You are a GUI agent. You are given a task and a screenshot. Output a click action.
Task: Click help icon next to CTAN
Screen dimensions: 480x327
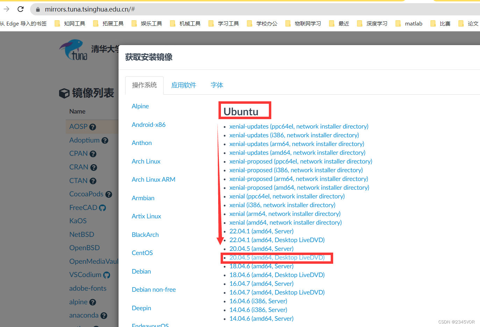93,181
